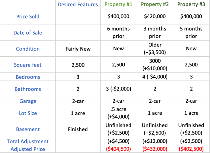
Task: Select the Property #2 column header
Action: tap(155, 5)
